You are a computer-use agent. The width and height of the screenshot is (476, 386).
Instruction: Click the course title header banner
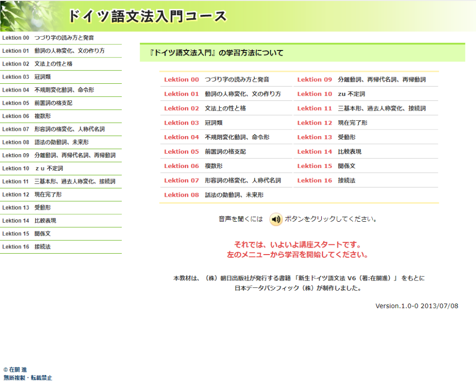(x=147, y=16)
